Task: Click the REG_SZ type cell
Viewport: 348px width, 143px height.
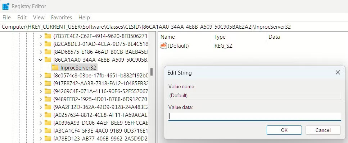Action: coord(223,46)
